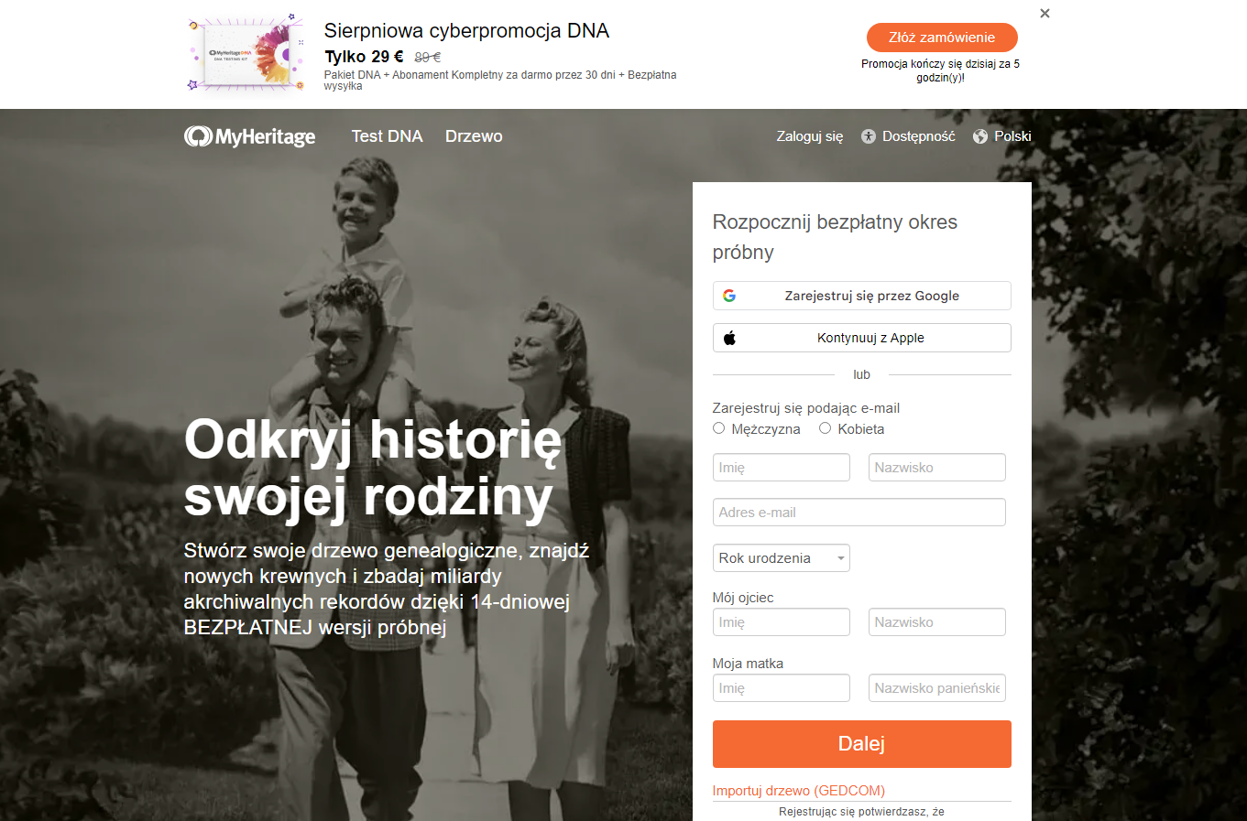
Task: Click the Apple logo icon
Action: [x=729, y=338]
